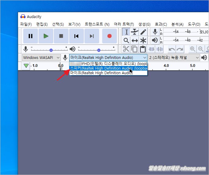209x175 pixels.
Task: Start playback with the green Play button
Action: tap(46, 36)
